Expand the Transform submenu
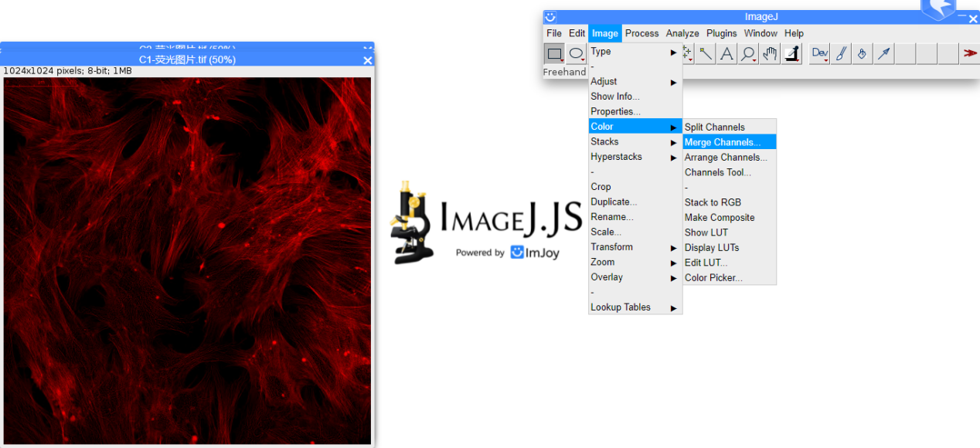This screenshot has width=980, height=448. point(611,246)
